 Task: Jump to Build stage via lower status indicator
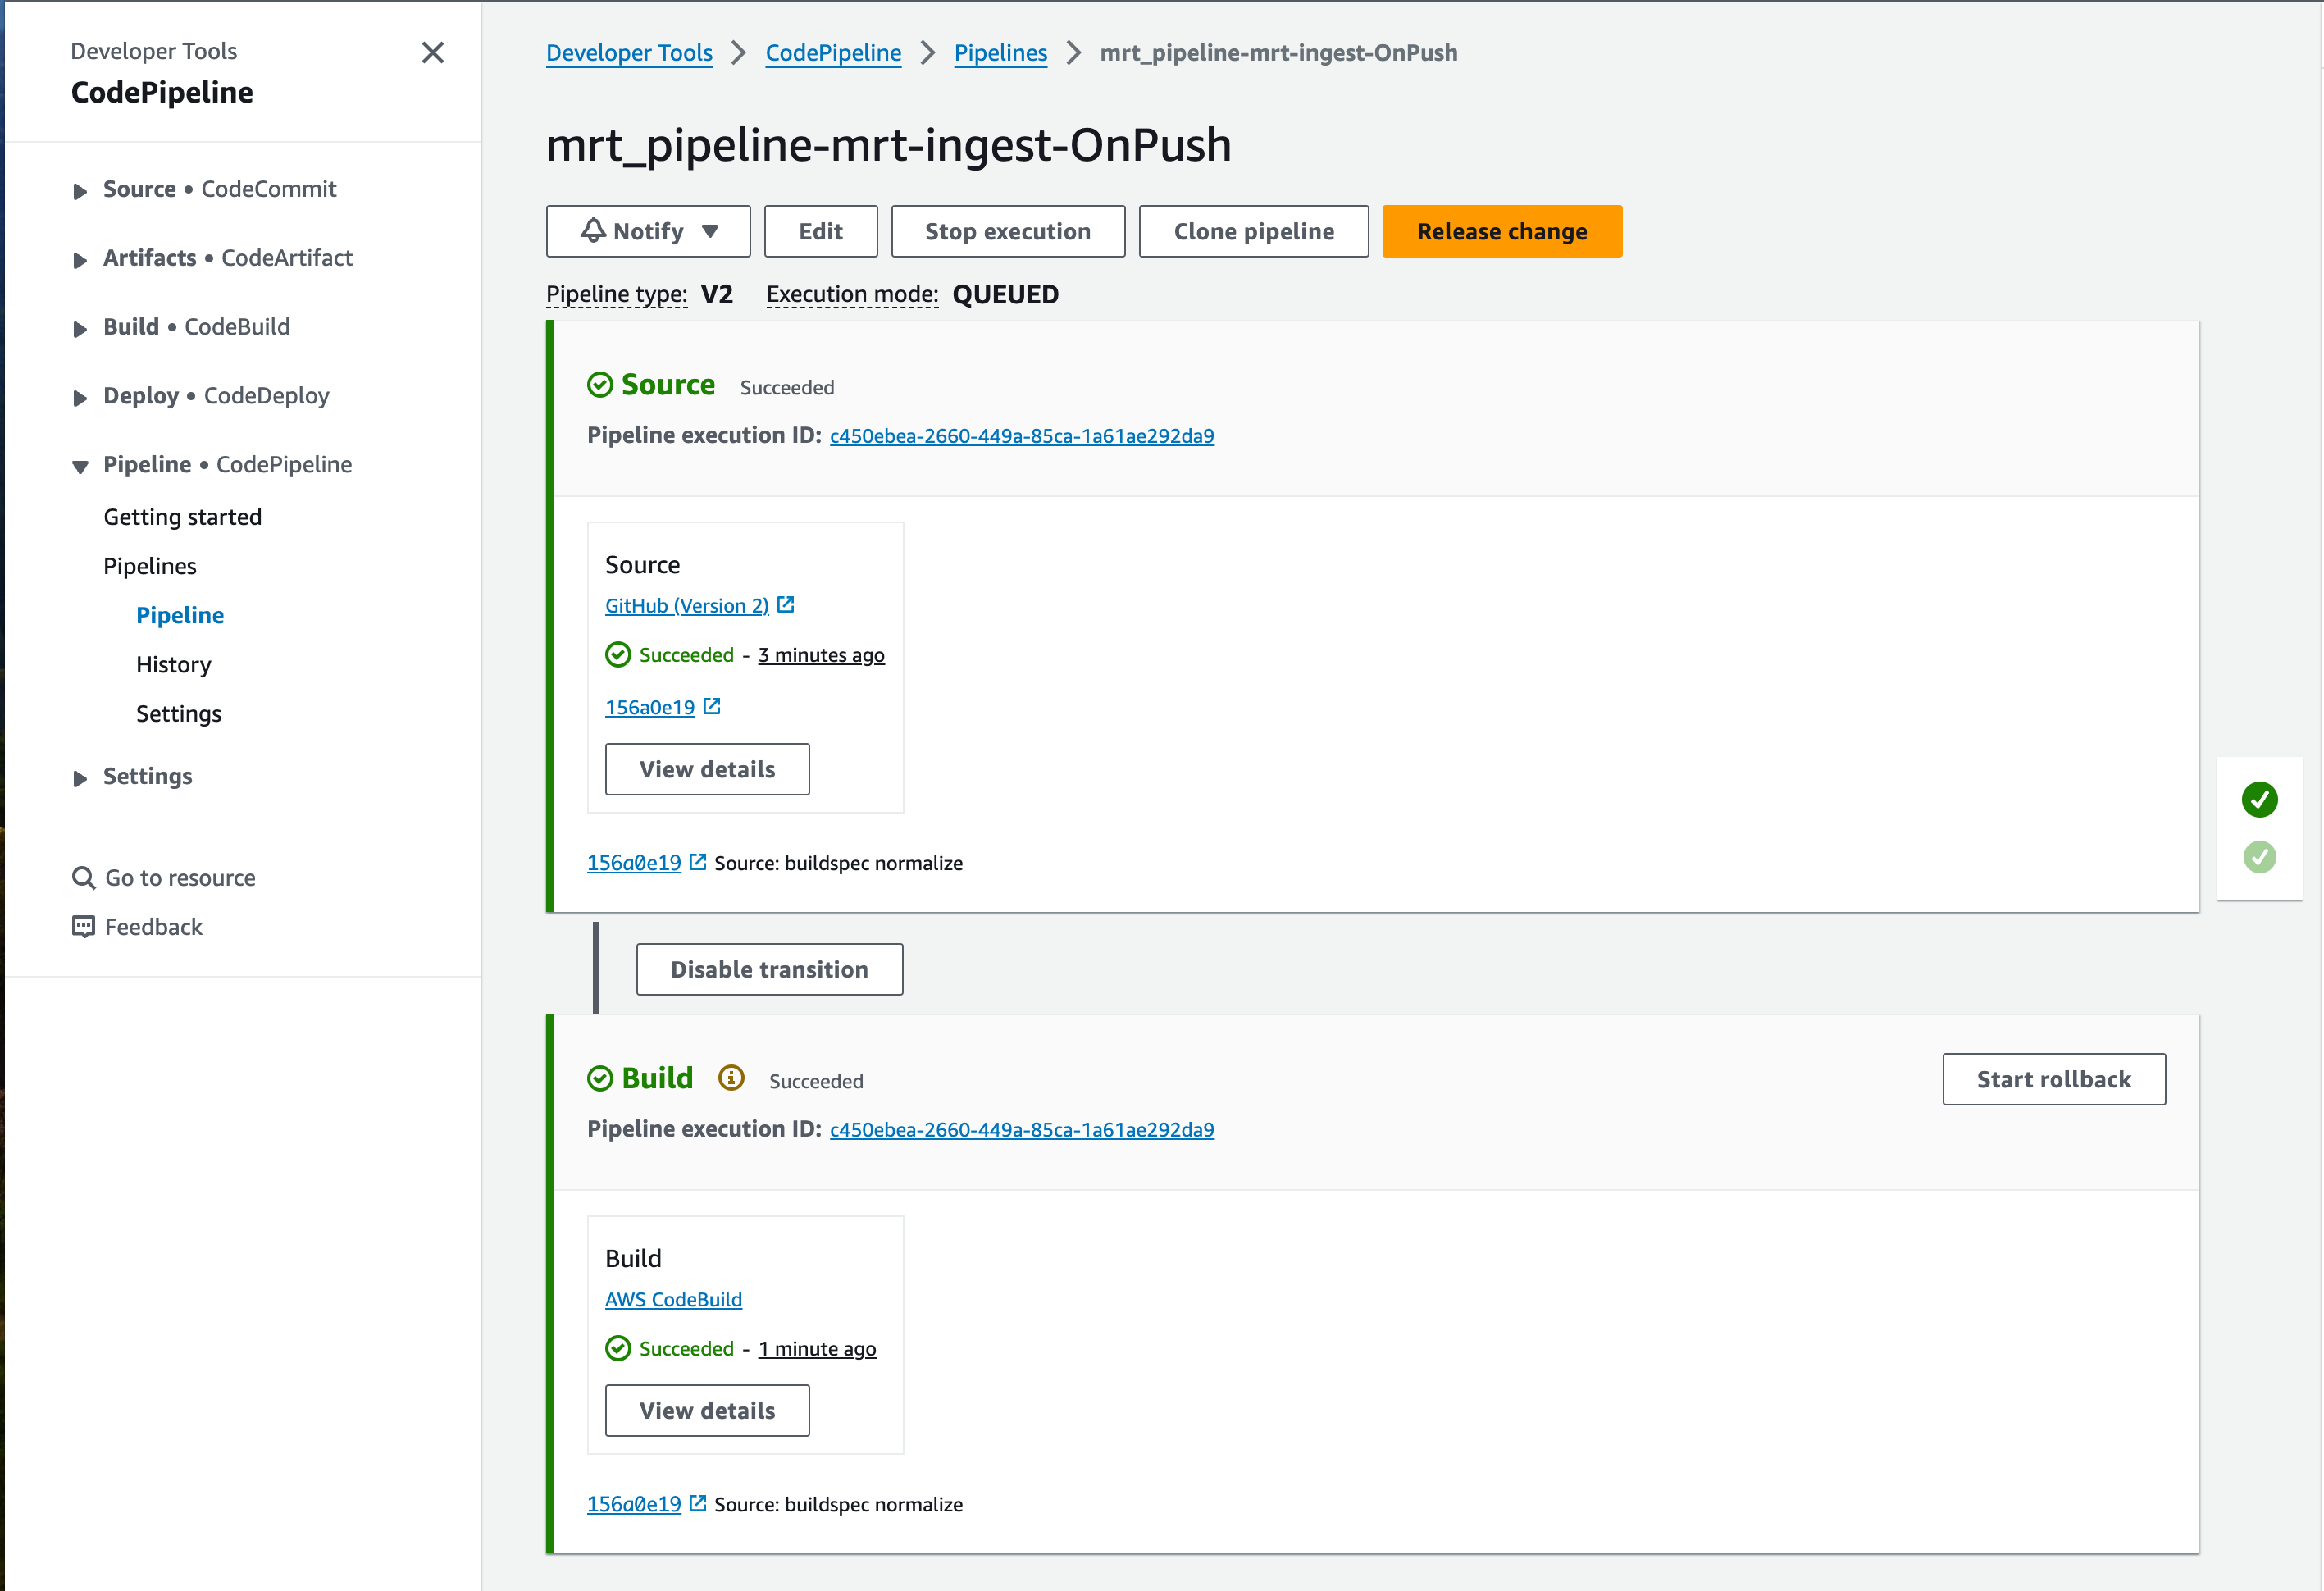(2259, 857)
